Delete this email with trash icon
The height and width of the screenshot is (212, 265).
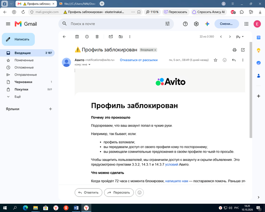(97, 37)
